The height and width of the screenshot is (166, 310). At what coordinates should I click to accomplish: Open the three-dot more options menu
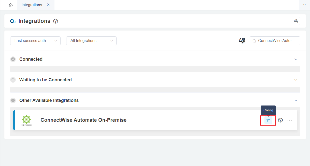(x=290, y=120)
